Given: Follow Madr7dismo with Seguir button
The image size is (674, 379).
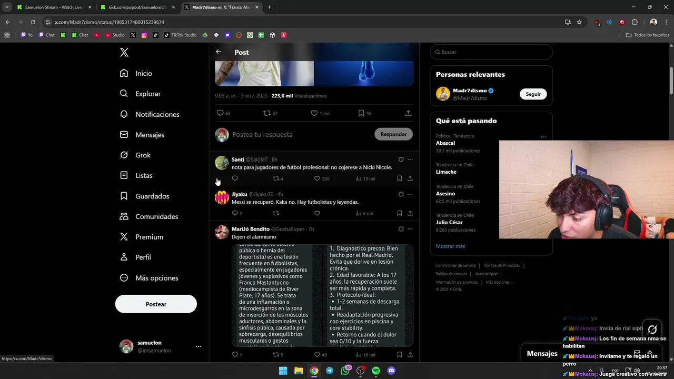Looking at the screenshot, I should 533,94.
